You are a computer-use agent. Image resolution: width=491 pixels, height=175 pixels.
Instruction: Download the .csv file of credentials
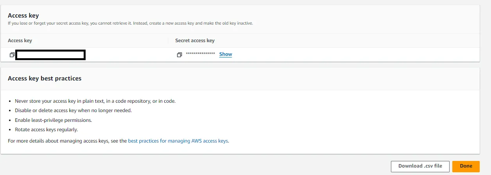pyautogui.click(x=420, y=166)
